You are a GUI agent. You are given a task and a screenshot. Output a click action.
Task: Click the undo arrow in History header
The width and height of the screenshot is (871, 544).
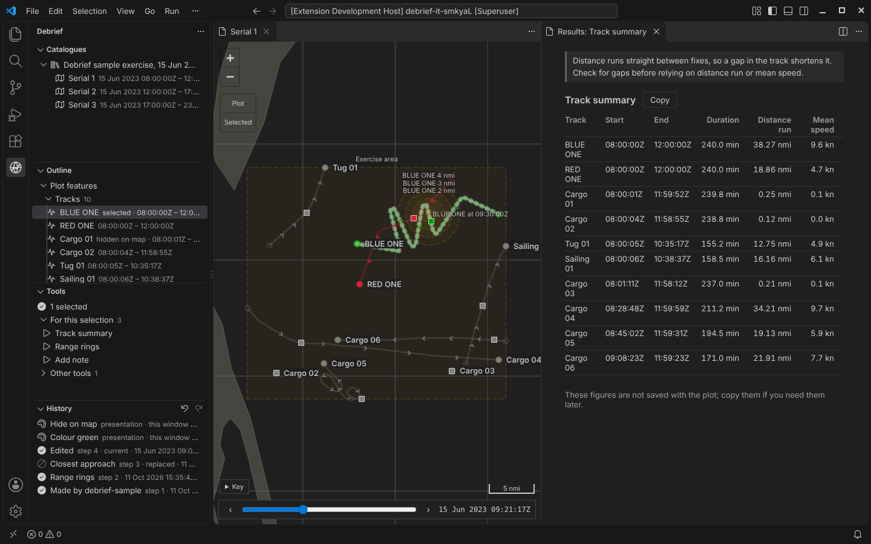click(x=184, y=409)
